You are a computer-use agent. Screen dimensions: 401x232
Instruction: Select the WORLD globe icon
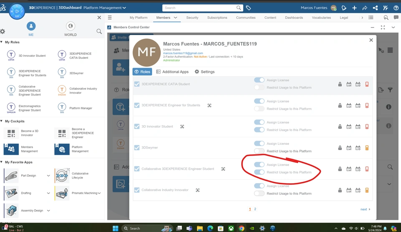(70, 26)
